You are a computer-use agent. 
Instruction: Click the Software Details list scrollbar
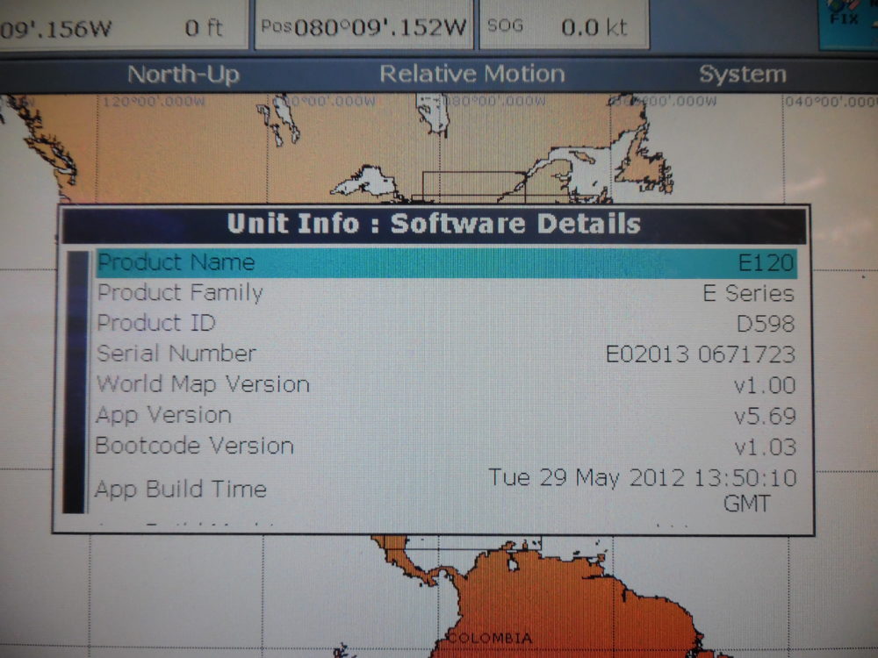pyautogui.click(x=76, y=382)
